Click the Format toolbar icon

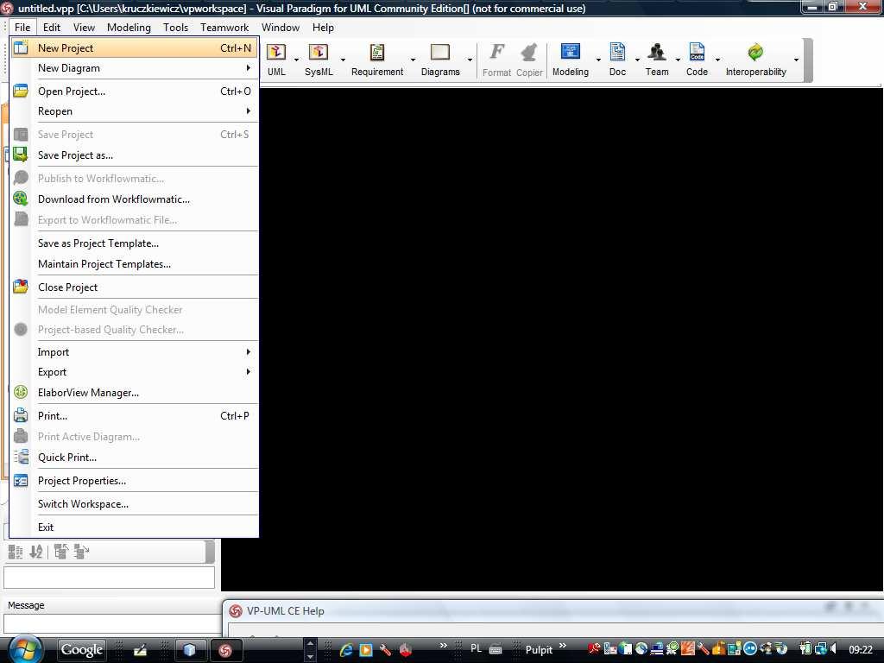[x=496, y=53]
